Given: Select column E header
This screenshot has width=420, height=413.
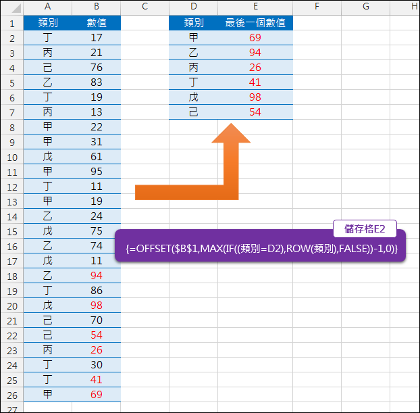Looking at the screenshot, I should pos(255,7).
